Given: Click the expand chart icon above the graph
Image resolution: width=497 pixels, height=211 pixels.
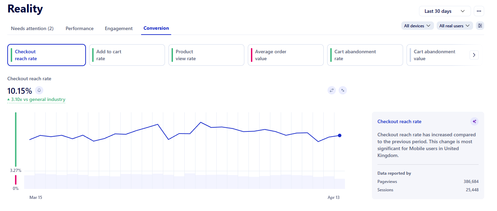Looking at the screenshot, I should click(x=343, y=90).
